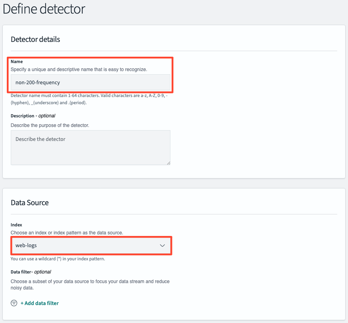Click the Index field label
The width and height of the screenshot is (348, 323).
pyautogui.click(x=16, y=225)
